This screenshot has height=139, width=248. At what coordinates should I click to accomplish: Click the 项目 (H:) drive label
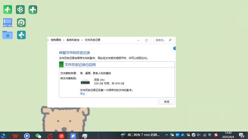(99, 80)
